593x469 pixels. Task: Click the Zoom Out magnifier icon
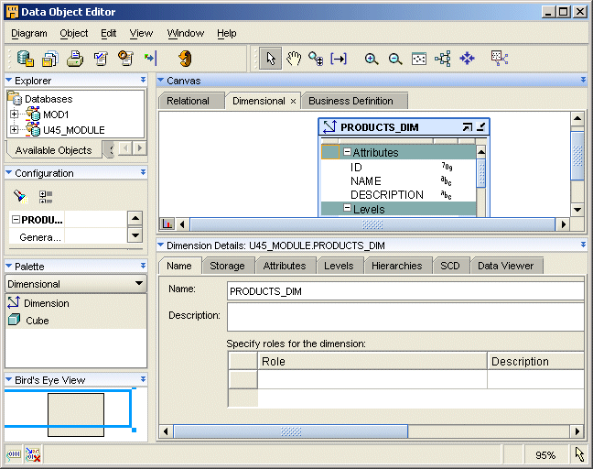pos(395,59)
